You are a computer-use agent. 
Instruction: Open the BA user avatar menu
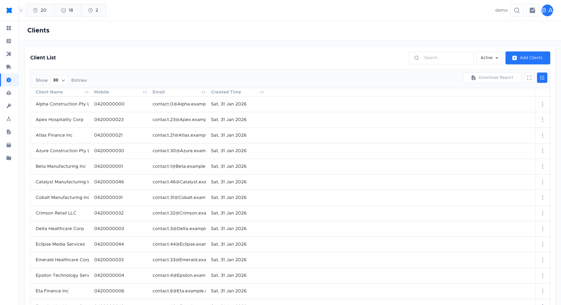[547, 10]
